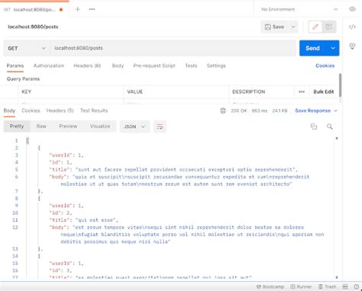Image resolution: width=362 pixels, height=291 pixels.
Task: Switch response view to Preview
Action: coord(68,126)
